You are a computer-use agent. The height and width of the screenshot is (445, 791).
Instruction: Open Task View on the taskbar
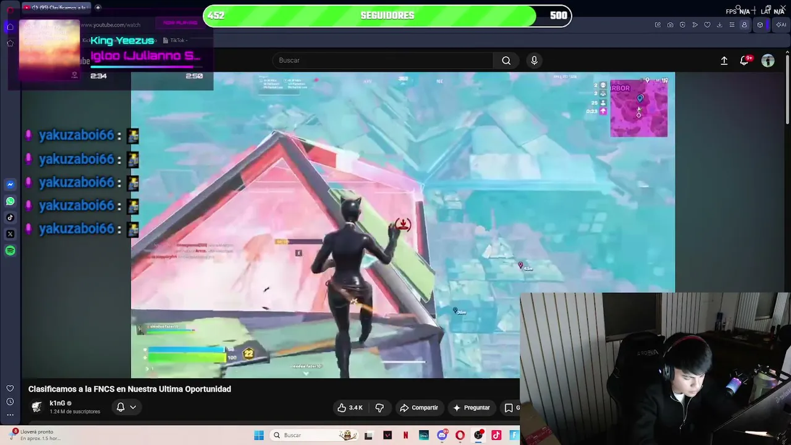(369, 435)
